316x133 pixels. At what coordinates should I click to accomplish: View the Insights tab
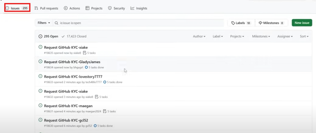[x=139, y=8]
